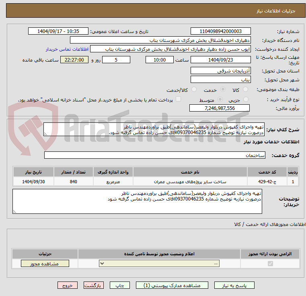Open the اعلام وضعیت مجوز dropdown
This screenshot has height=296, width=306.
coord(159,263)
